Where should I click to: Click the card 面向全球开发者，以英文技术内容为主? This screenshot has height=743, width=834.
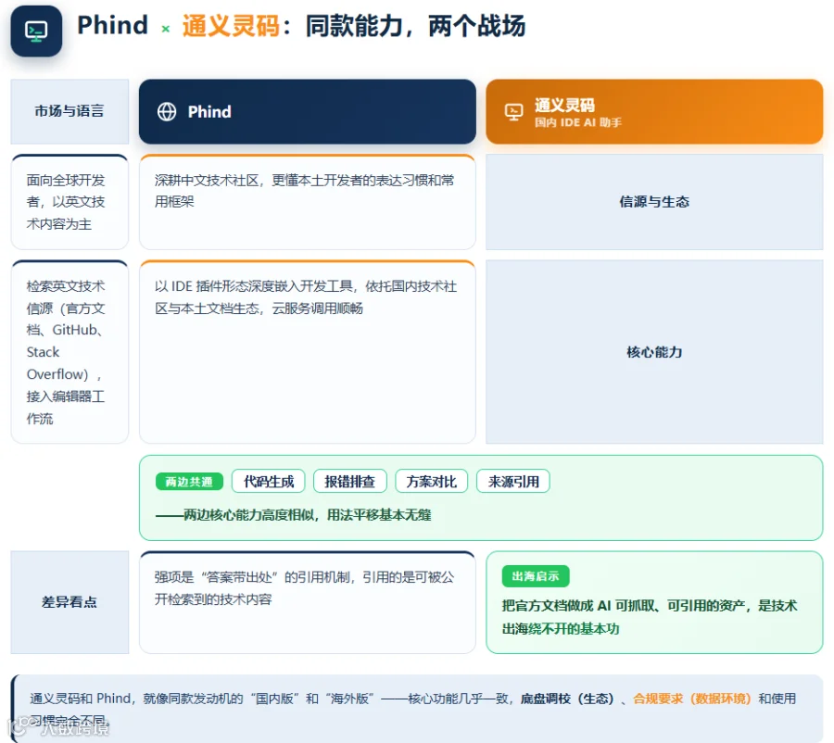[x=69, y=202]
